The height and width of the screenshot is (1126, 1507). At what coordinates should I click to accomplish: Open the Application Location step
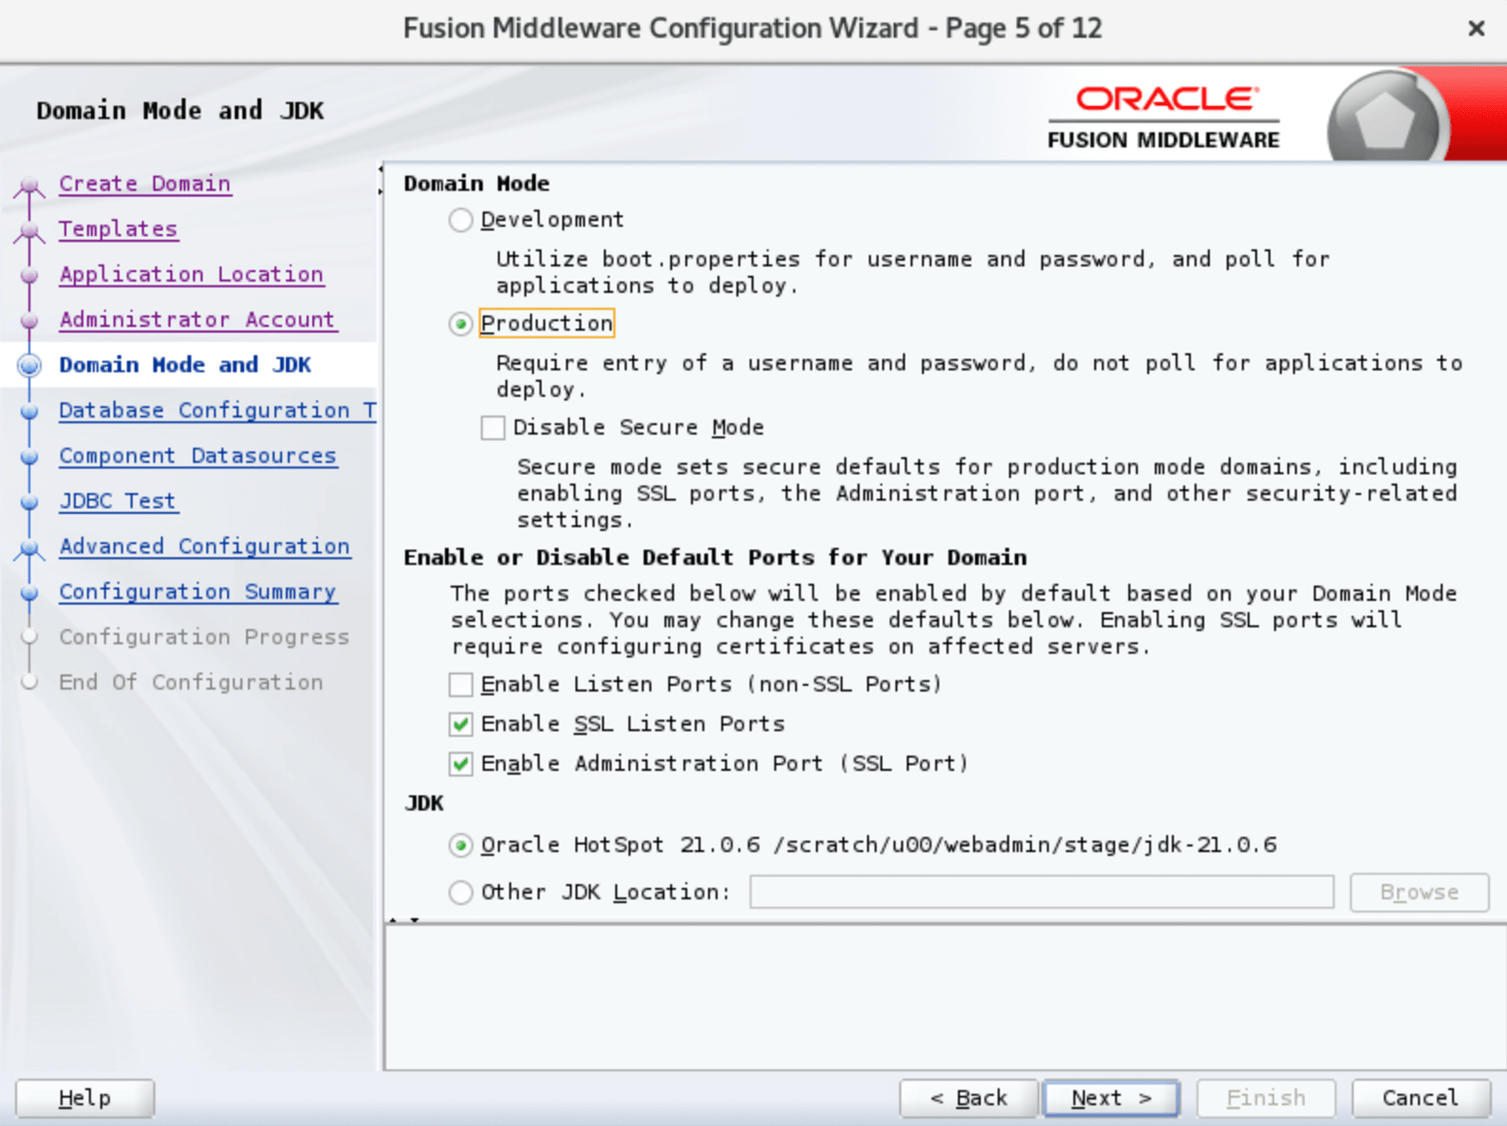[191, 274]
